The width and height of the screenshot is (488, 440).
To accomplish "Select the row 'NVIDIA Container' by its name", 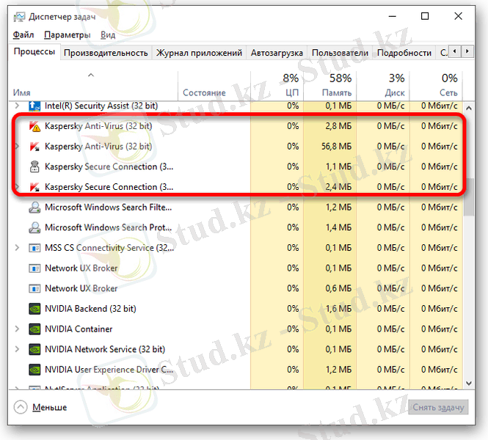I will (79, 329).
